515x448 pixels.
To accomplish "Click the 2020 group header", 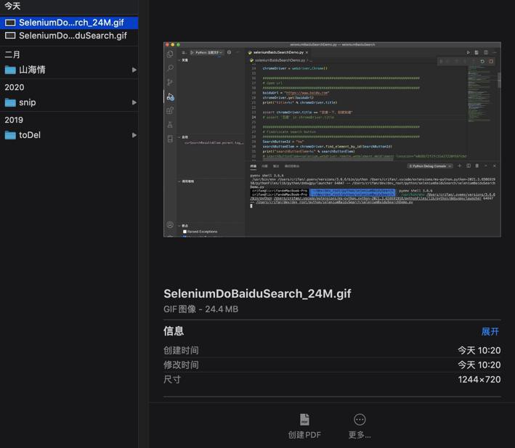I will tap(14, 87).
